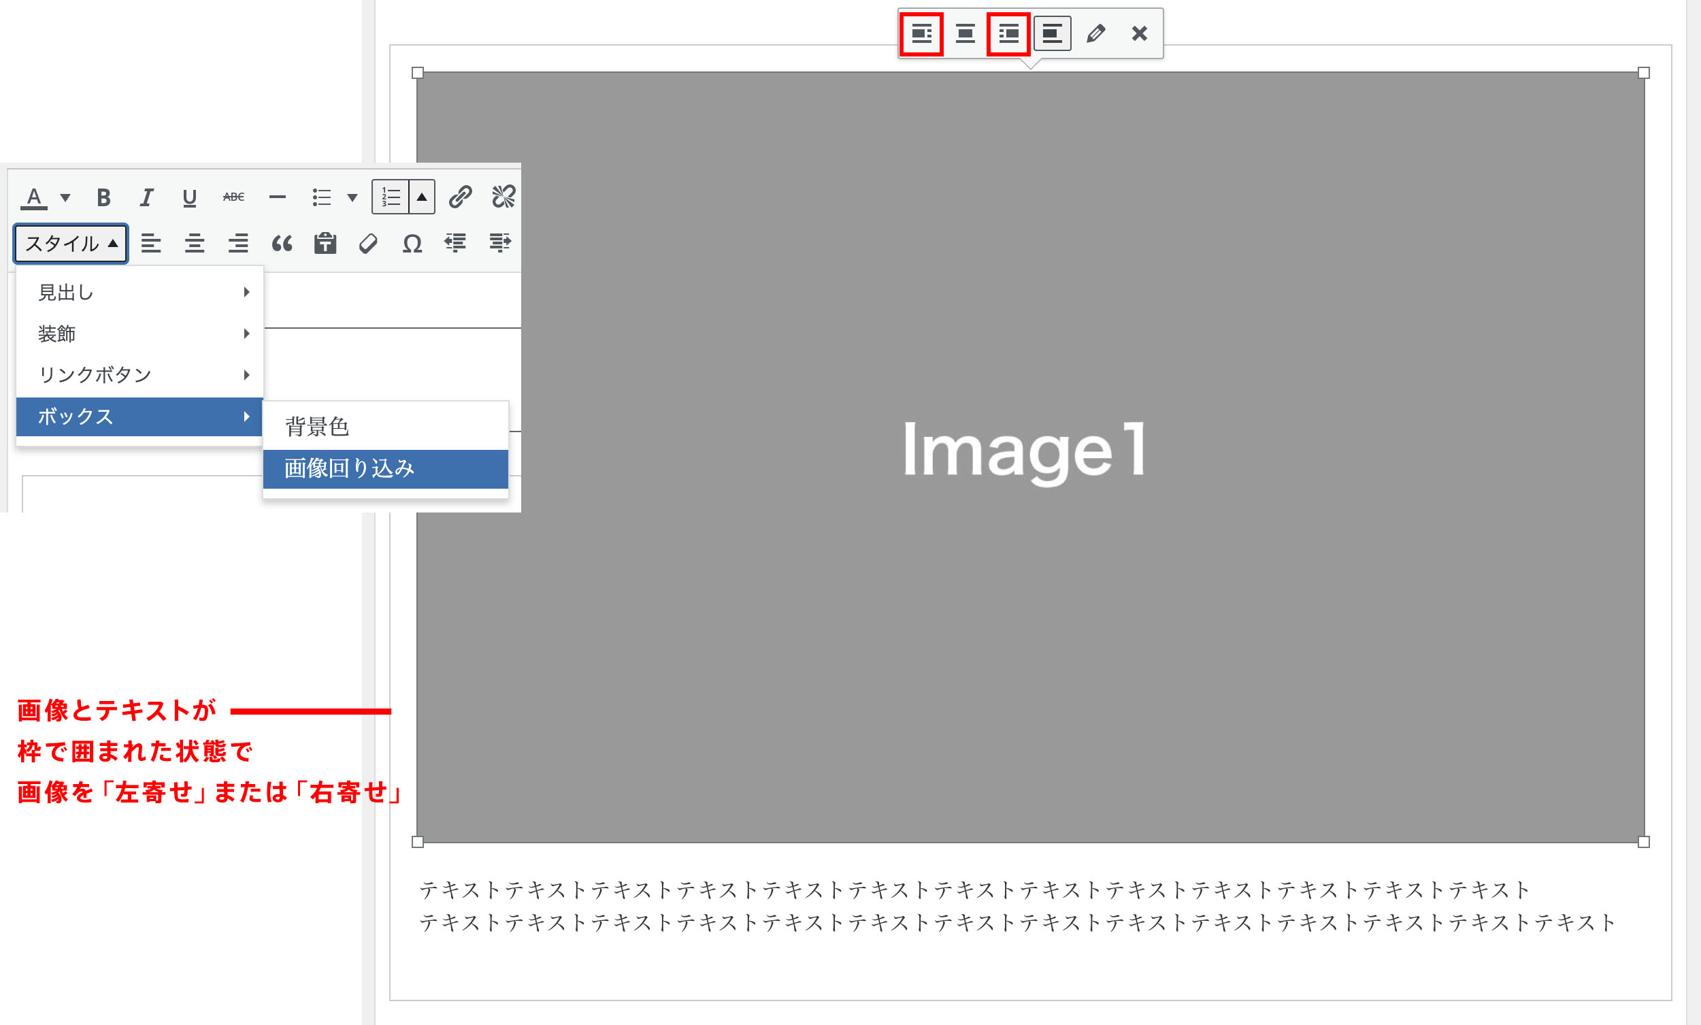This screenshot has height=1025, width=1701.
Task: Click the text color A swatch
Action: coord(34,197)
